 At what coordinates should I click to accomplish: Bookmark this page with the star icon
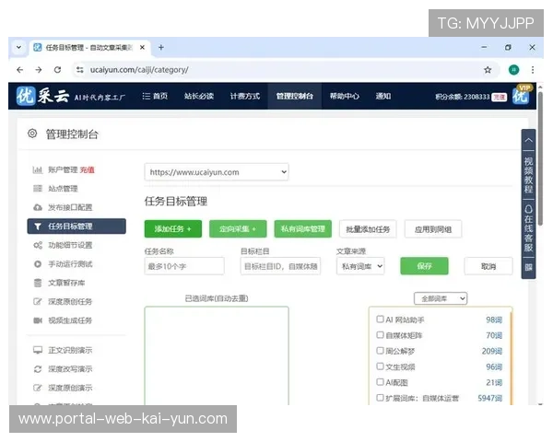pyautogui.click(x=488, y=69)
